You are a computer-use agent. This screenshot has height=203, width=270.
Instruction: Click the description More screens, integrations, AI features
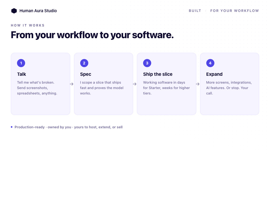pos(229,88)
